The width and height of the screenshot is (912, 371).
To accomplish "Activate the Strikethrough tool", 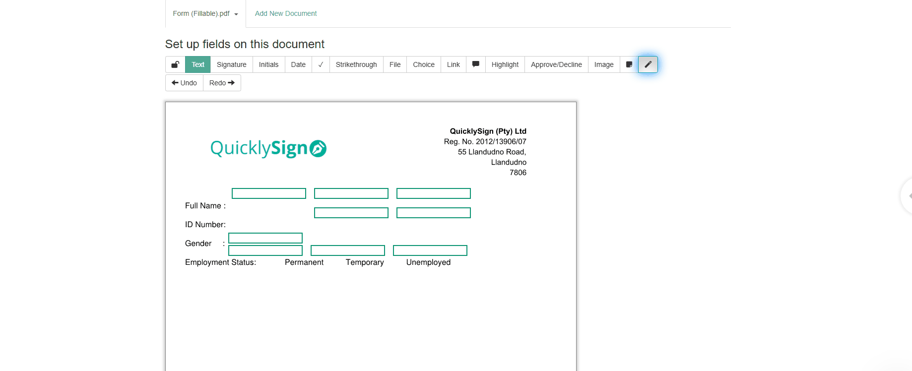I will coord(356,64).
